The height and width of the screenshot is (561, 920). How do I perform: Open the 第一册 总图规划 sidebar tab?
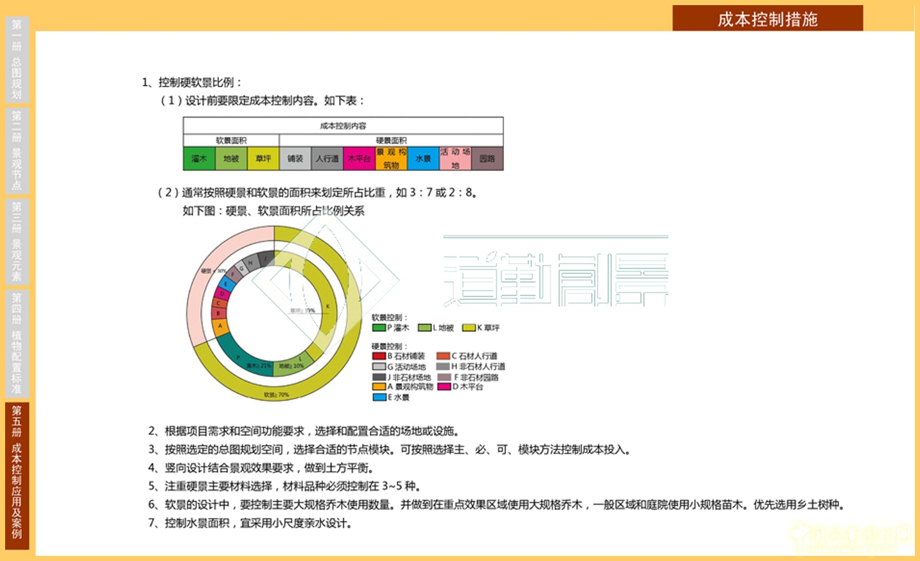coord(17,60)
